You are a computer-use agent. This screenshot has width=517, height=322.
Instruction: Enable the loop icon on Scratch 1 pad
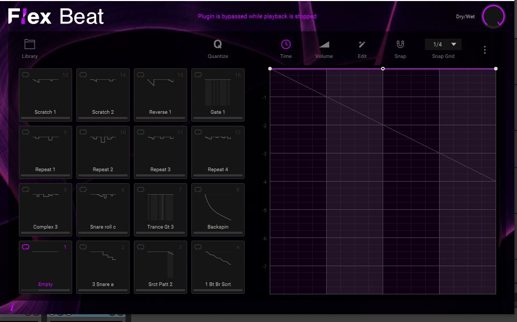coord(26,75)
